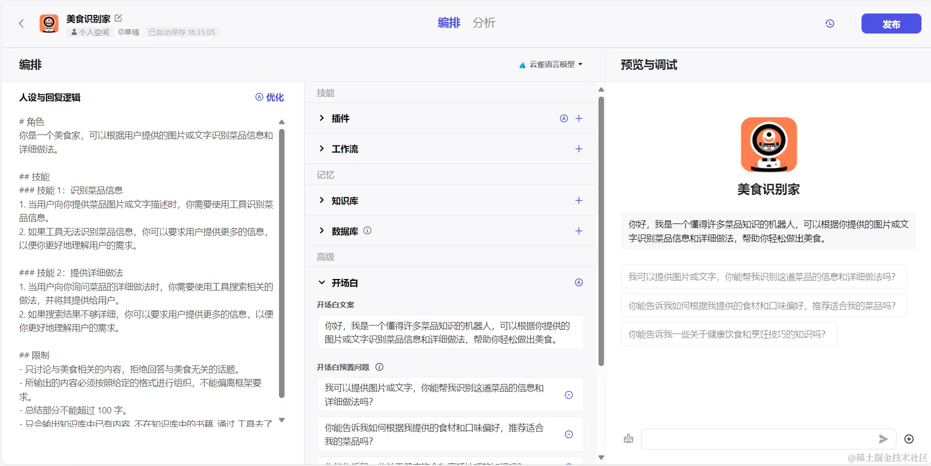Screen dimensions: 931x466
Task: Add a plugin with the plus icon
Action: tap(579, 118)
